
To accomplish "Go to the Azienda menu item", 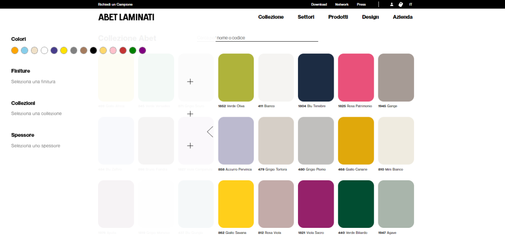I will click(402, 17).
